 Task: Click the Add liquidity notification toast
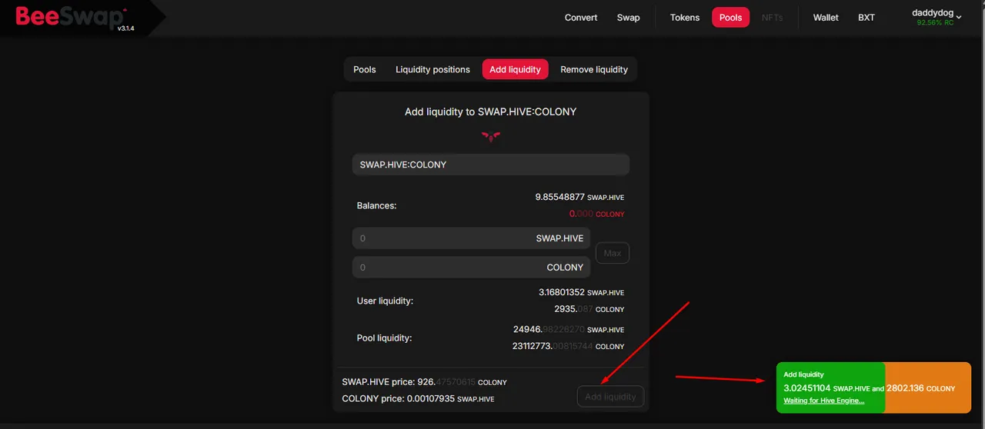click(x=873, y=387)
